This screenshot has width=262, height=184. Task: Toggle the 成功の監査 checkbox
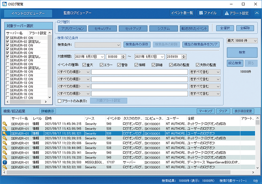(171, 65)
